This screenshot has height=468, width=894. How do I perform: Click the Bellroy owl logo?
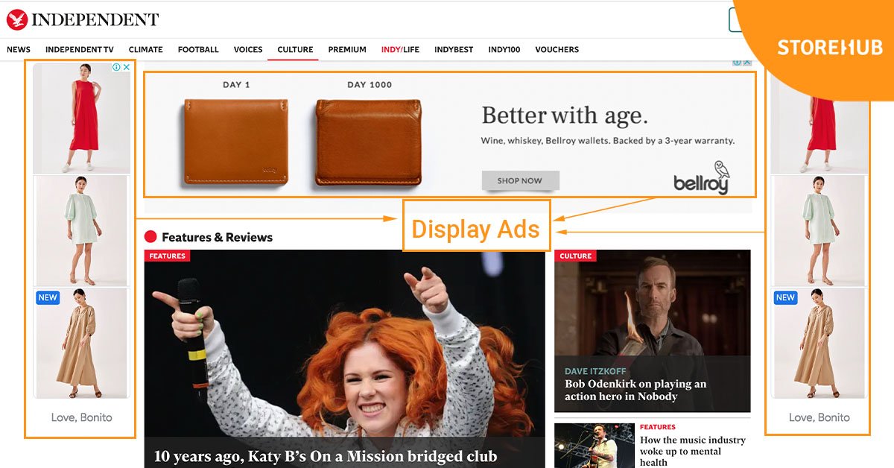(x=701, y=177)
